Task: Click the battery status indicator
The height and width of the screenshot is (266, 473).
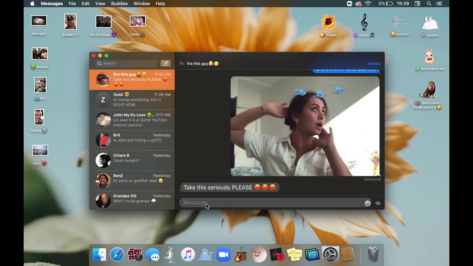Action: 386,4
